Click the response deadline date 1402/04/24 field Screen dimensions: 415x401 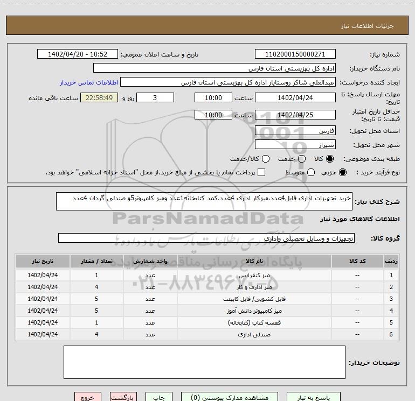pyautogui.click(x=295, y=97)
